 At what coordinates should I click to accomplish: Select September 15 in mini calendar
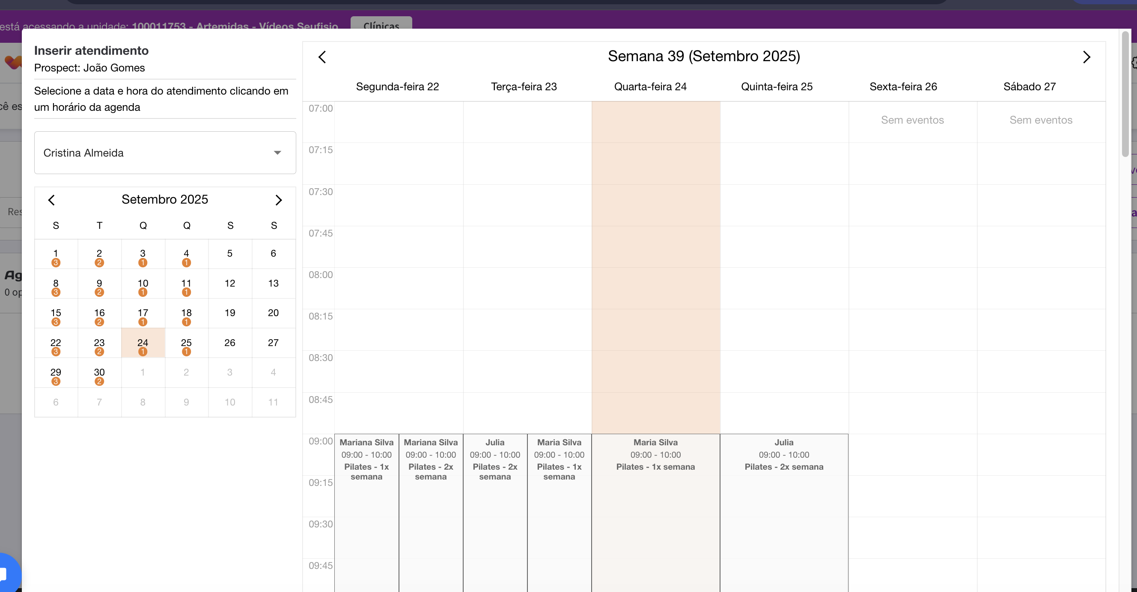tap(56, 313)
